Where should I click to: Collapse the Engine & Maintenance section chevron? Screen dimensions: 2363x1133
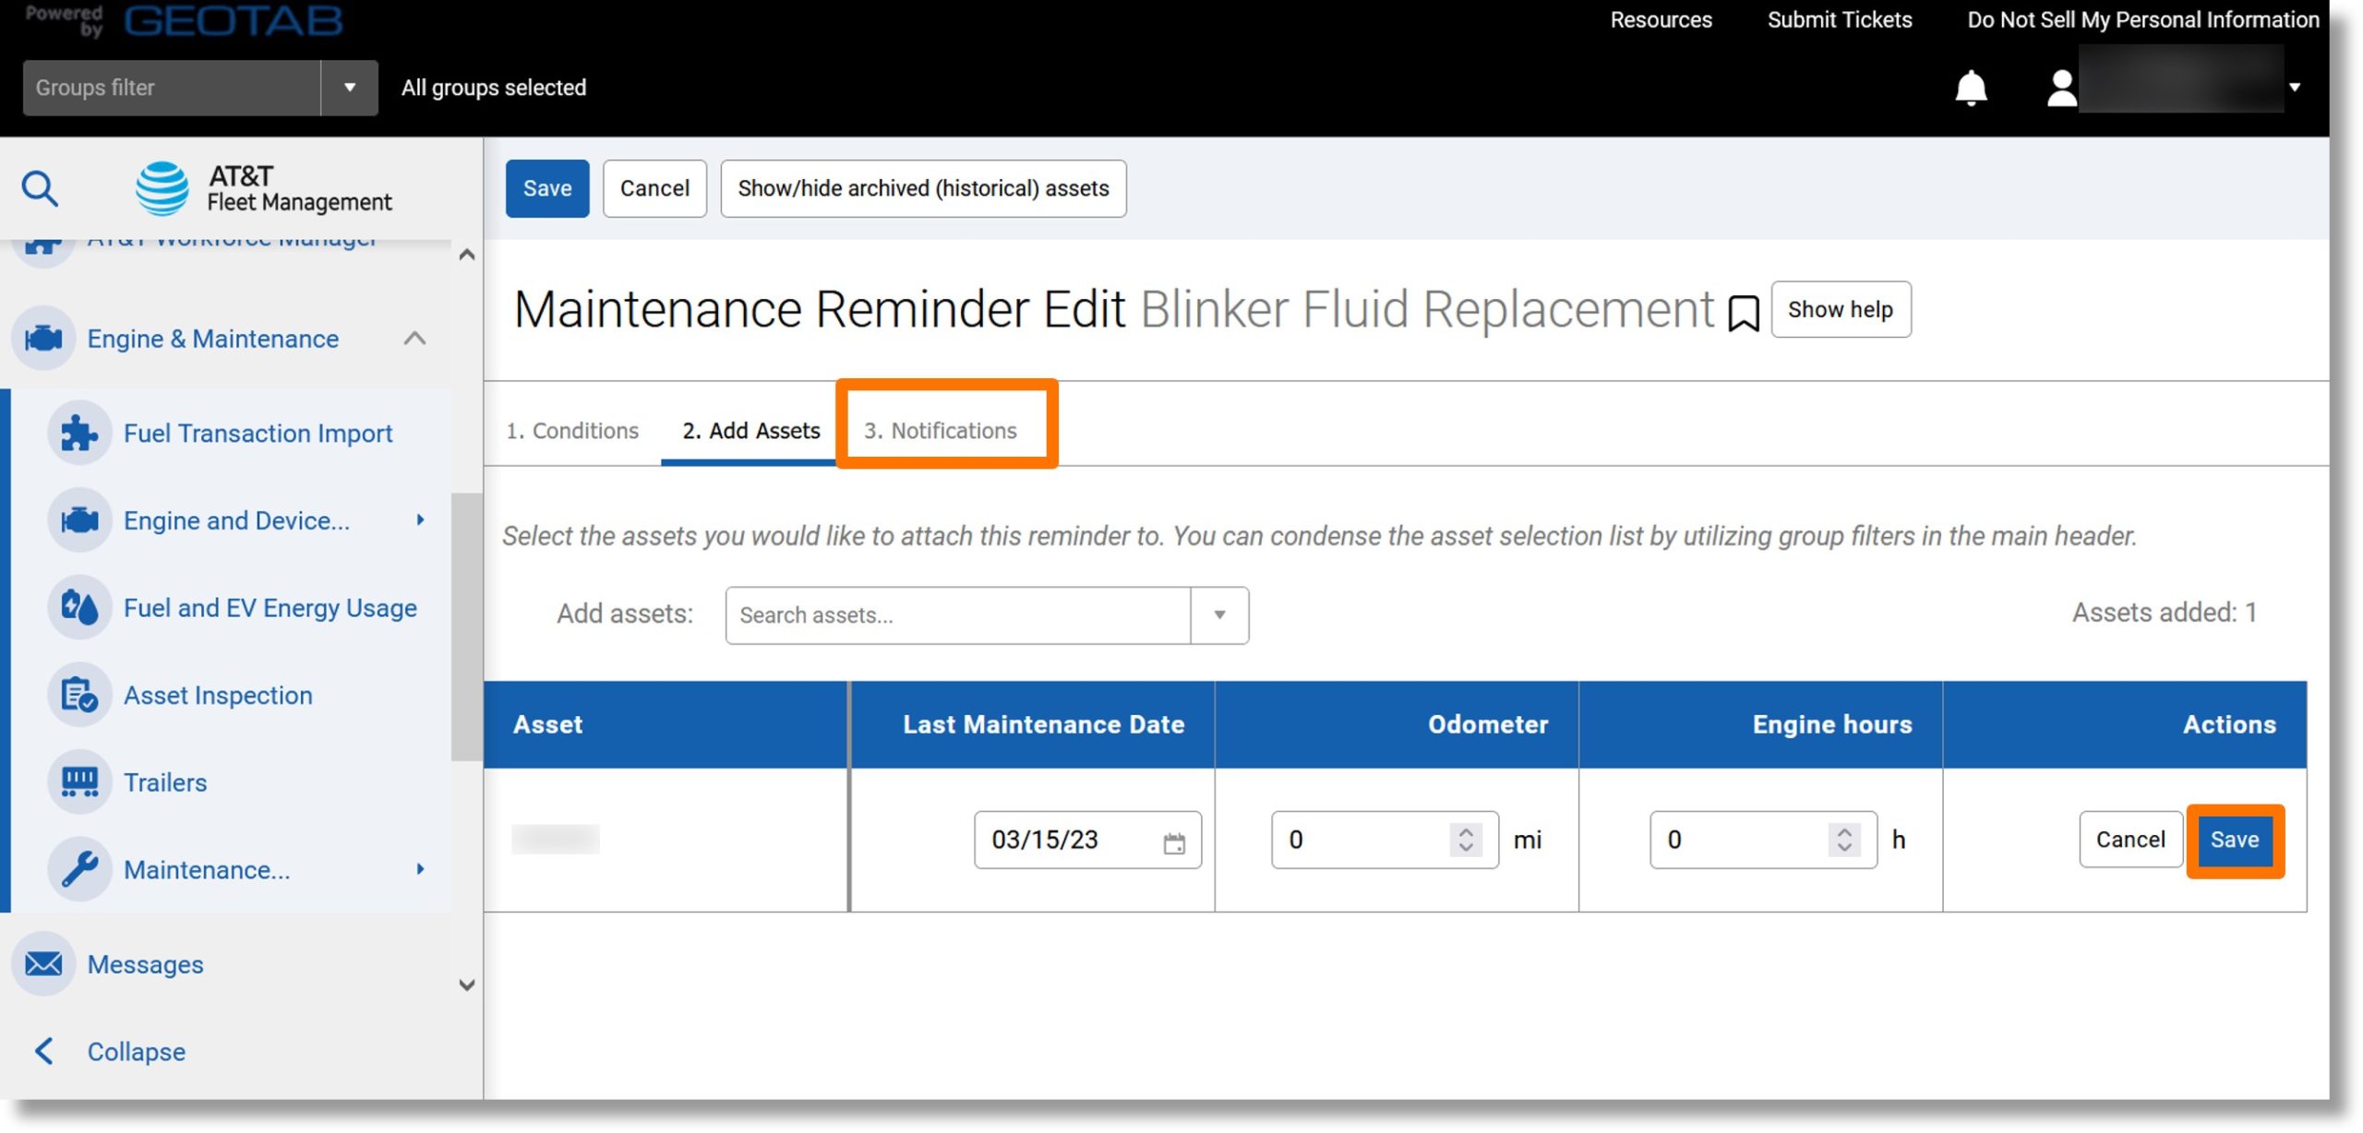point(414,339)
